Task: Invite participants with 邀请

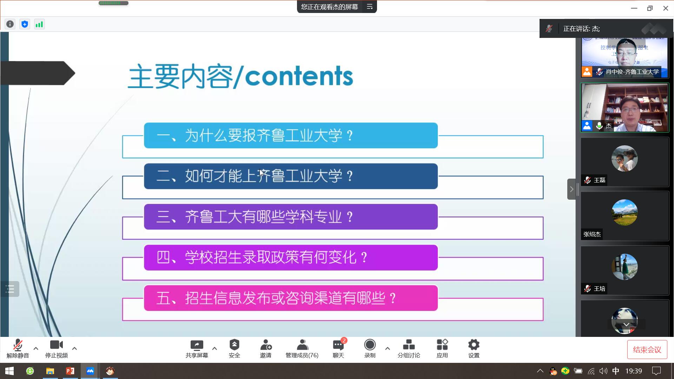Action: (x=266, y=348)
